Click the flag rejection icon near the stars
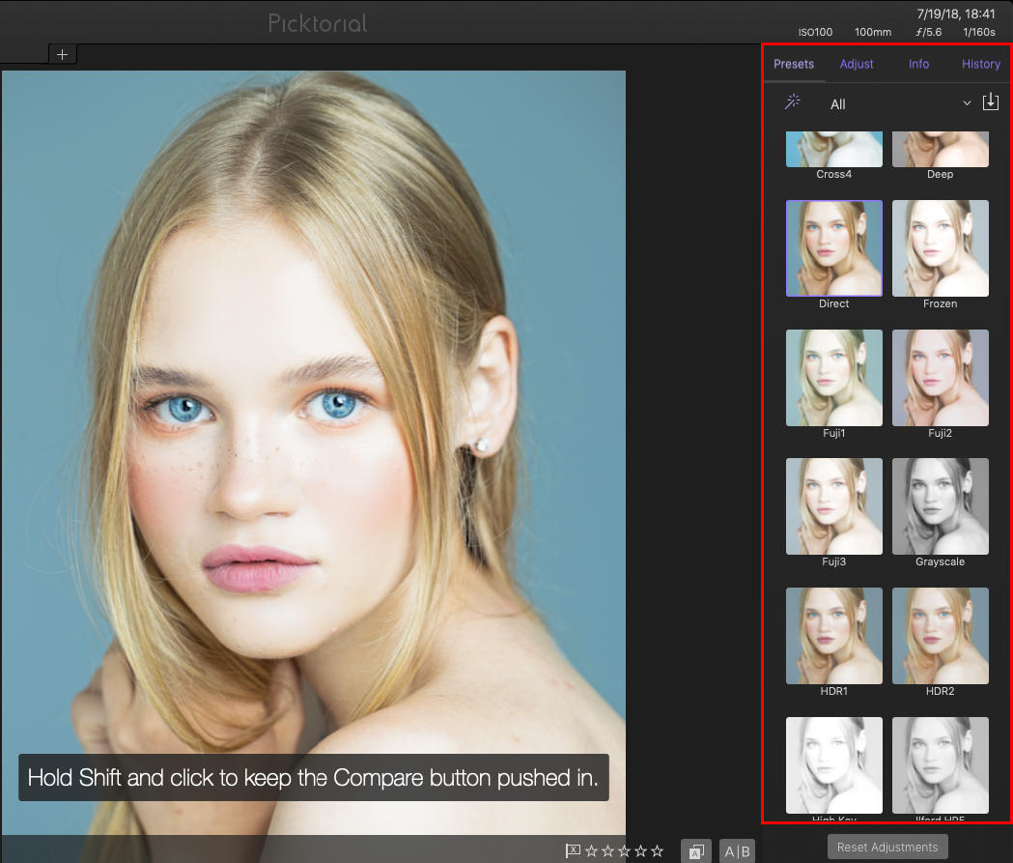Screen dimensions: 1013x863 tap(572, 850)
